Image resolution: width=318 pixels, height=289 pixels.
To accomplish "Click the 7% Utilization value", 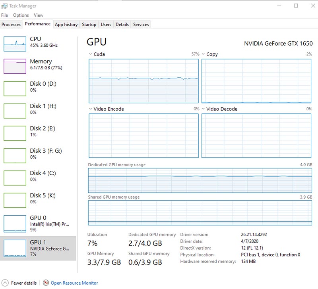I will (93, 243).
